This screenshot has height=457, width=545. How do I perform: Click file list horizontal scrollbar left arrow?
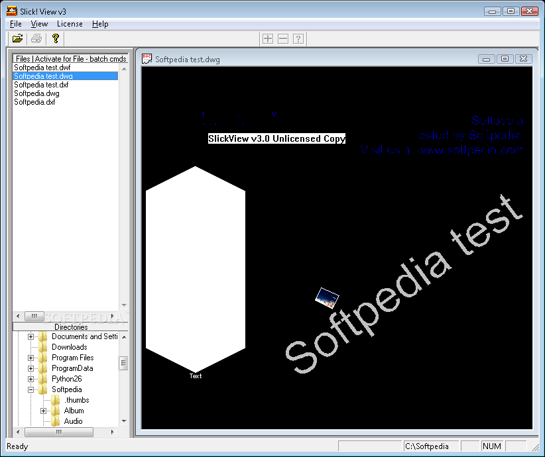(18, 316)
